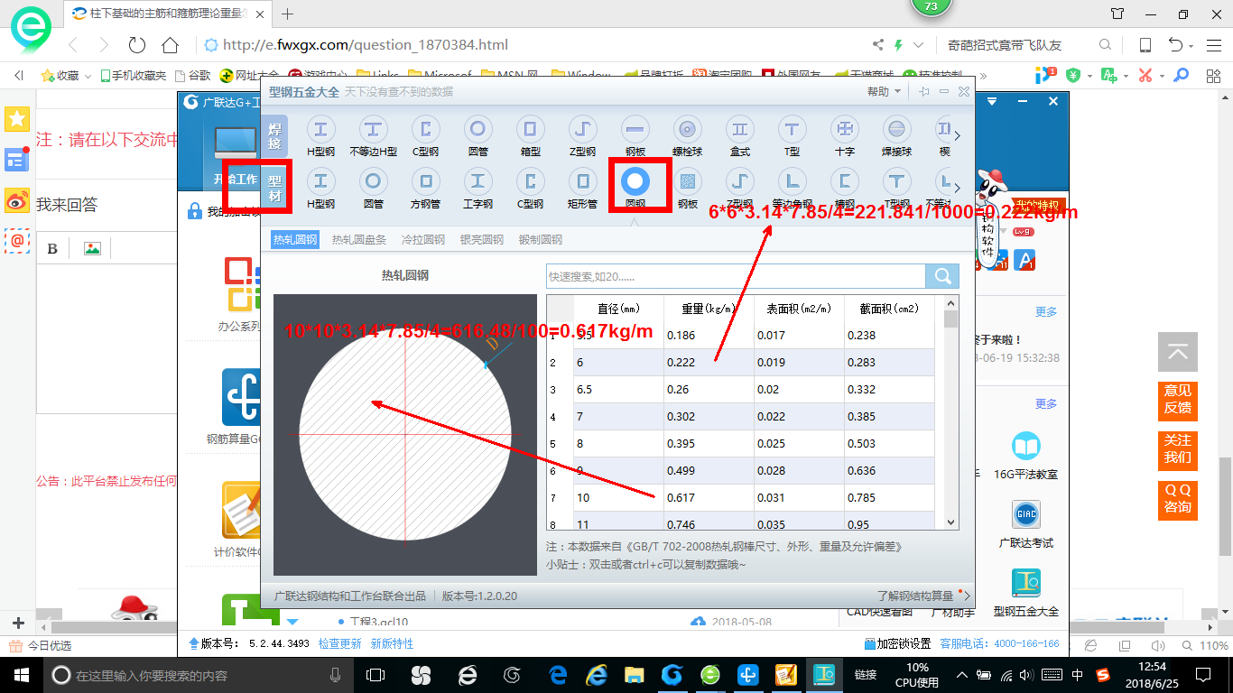Open Task View on taskbar

point(375,675)
